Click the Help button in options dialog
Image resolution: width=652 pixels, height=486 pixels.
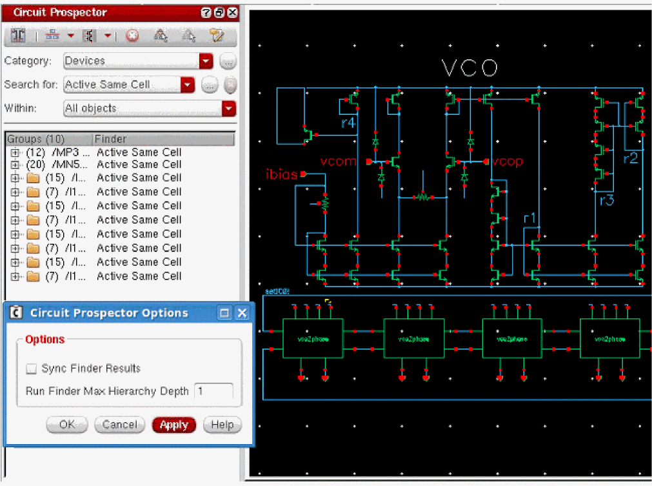[222, 425]
